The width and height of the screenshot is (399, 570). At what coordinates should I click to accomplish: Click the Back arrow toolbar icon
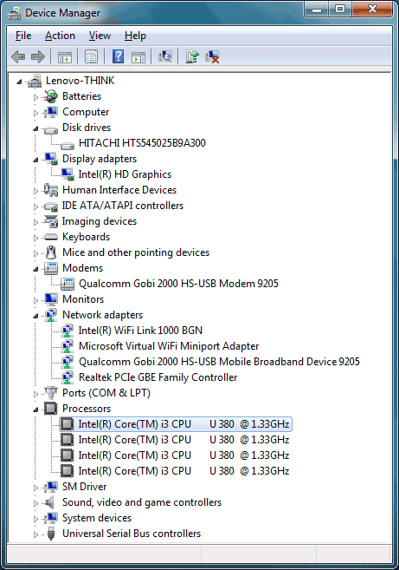coord(18,56)
